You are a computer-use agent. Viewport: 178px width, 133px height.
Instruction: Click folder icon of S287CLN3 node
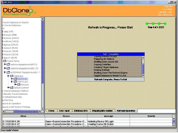(15, 82)
